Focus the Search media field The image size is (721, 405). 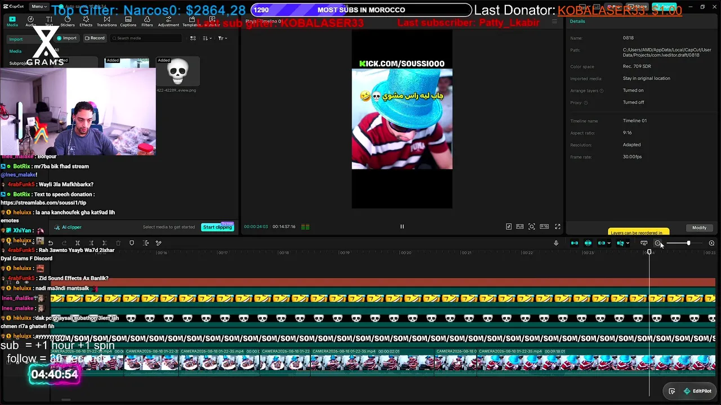pyautogui.click(x=146, y=38)
